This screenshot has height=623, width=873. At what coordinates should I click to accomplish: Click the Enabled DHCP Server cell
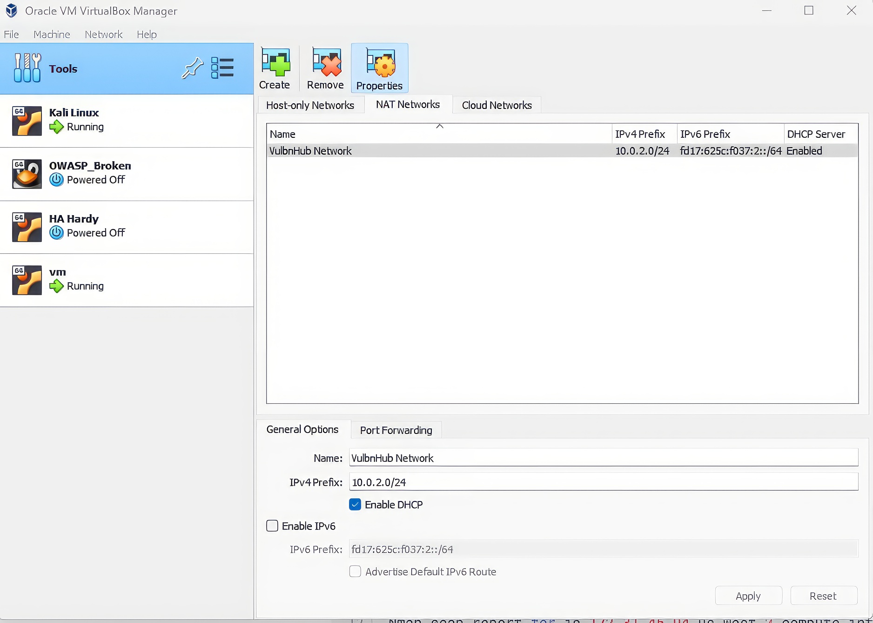click(x=804, y=151)
